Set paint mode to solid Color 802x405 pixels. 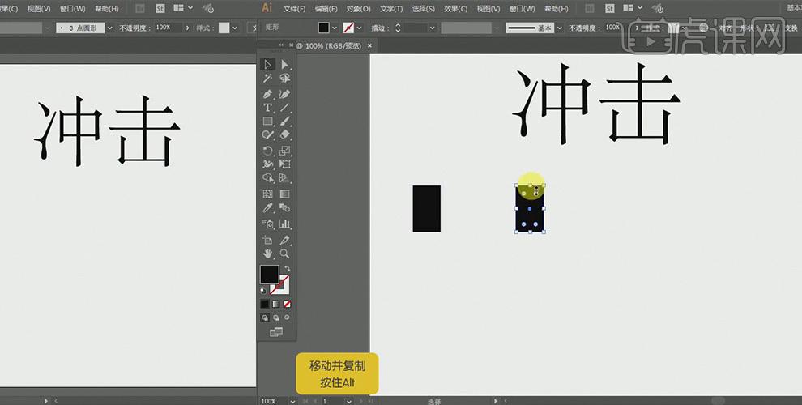click(x=264, y=304)
